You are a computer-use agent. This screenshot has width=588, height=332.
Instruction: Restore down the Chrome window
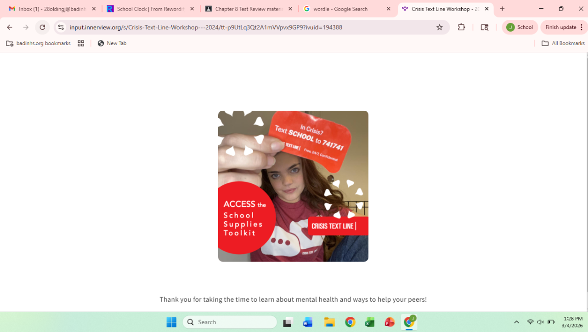(x=561, y=9)
